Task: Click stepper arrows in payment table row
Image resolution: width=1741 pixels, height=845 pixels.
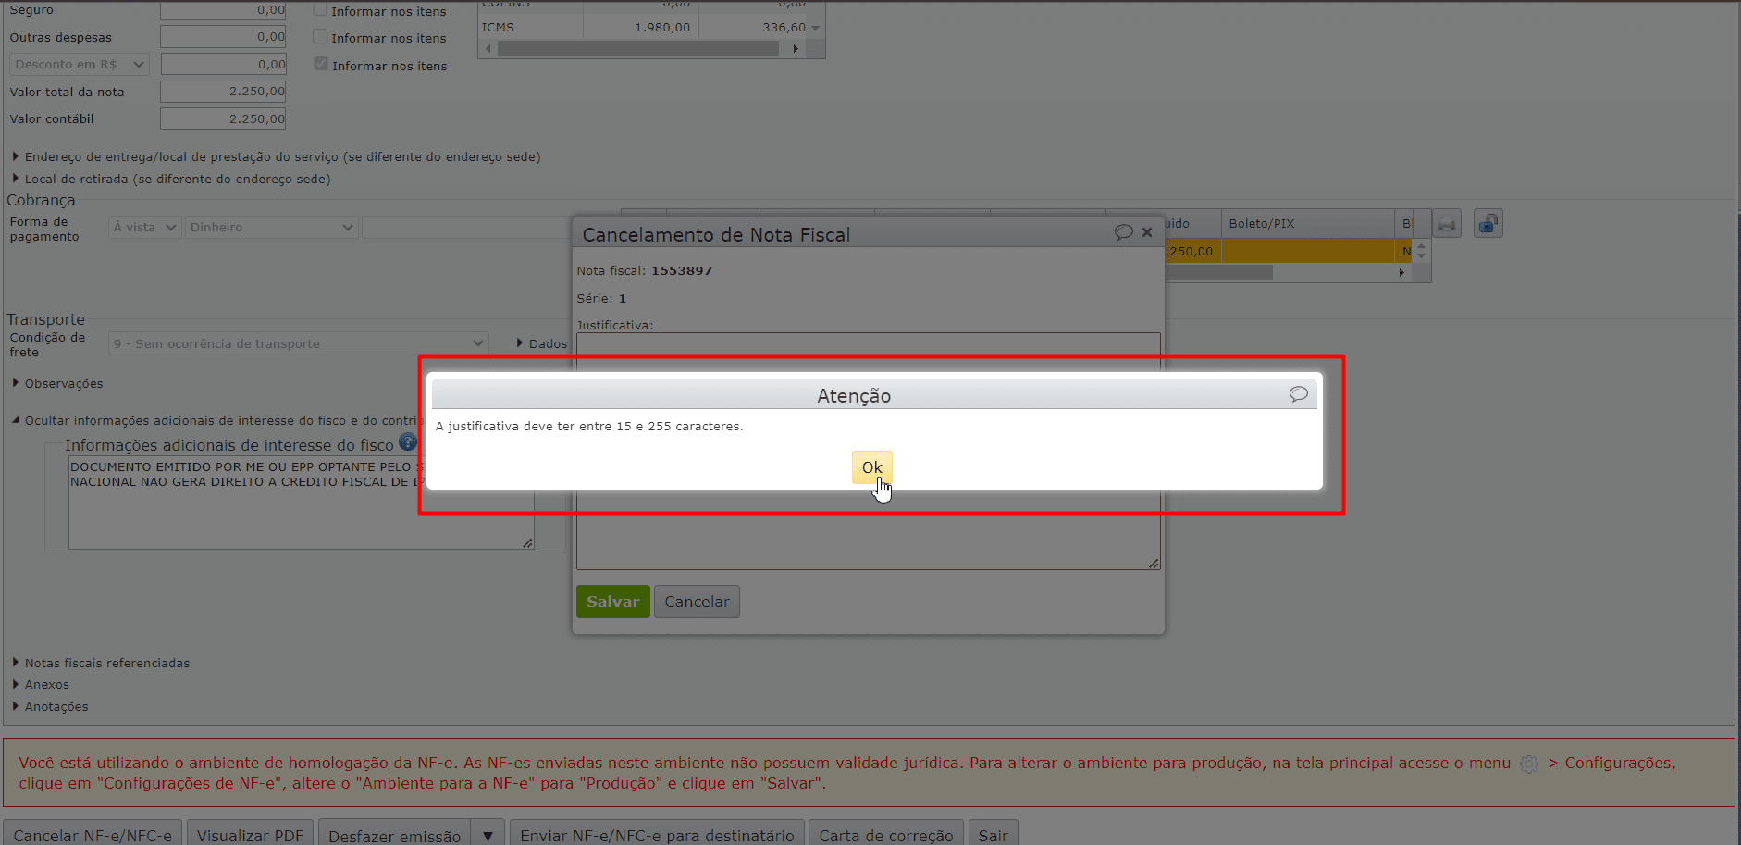Action: click(x=1422, y=251)
